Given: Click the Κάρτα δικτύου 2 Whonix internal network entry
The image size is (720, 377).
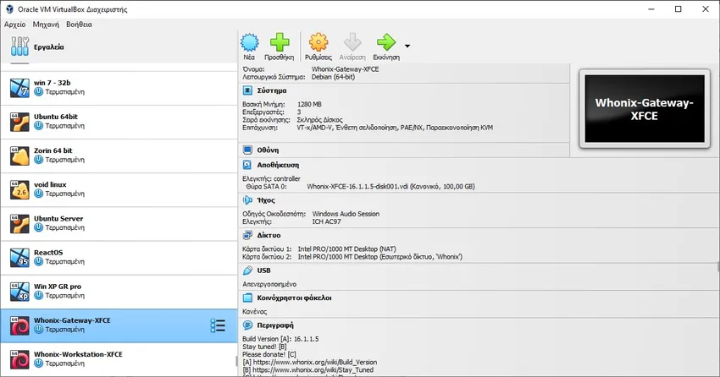Looking at the screenshot, I should [352, 257].
